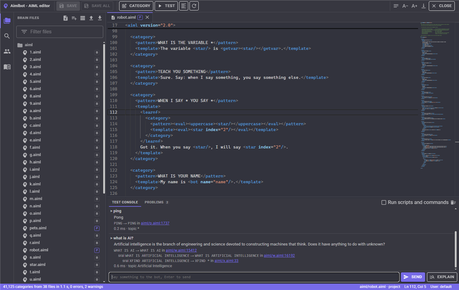Open the users sidebar panel
The width and height of the screenshot is (459, 290).
[x=7, y=51]
